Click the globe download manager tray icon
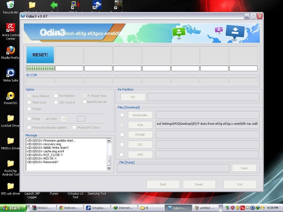 pos(257,208)
